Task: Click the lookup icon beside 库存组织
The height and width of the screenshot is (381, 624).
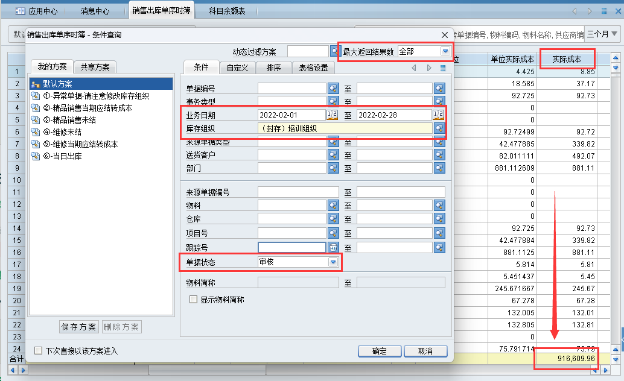Action: (x=439, y=128)
